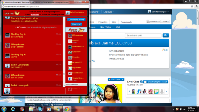The image size is (199, 112).
Task: Show previous chat users with left arrow
Action: click(129, 91)
